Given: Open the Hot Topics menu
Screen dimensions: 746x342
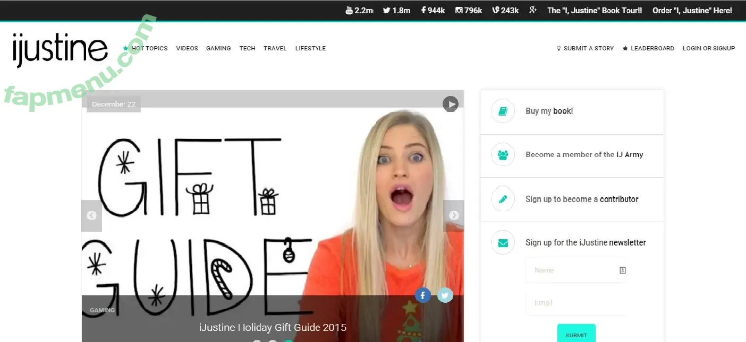Looking at the screenshot, I should [146, 48].
